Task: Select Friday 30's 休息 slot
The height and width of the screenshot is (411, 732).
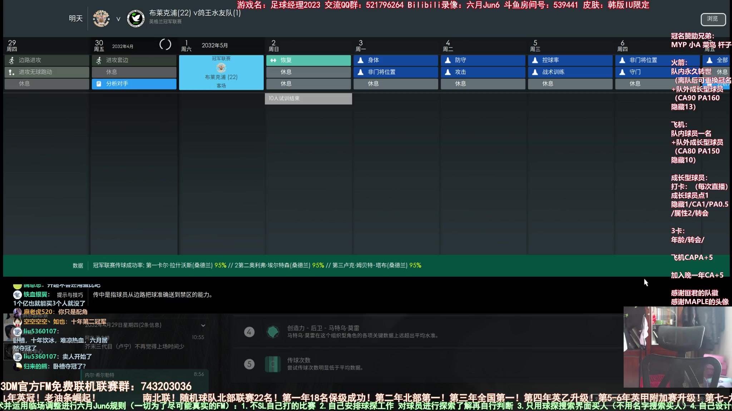Action: pyautogui.click(x=134, y=72)
